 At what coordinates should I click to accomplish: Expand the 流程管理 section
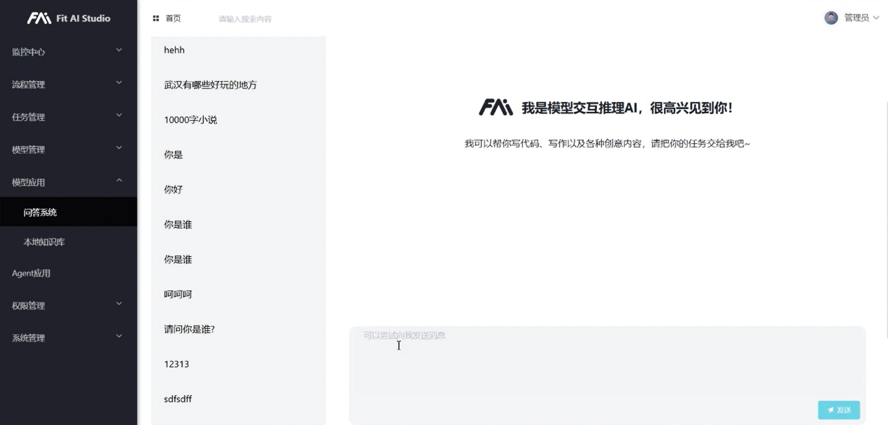tap(68, 84)
